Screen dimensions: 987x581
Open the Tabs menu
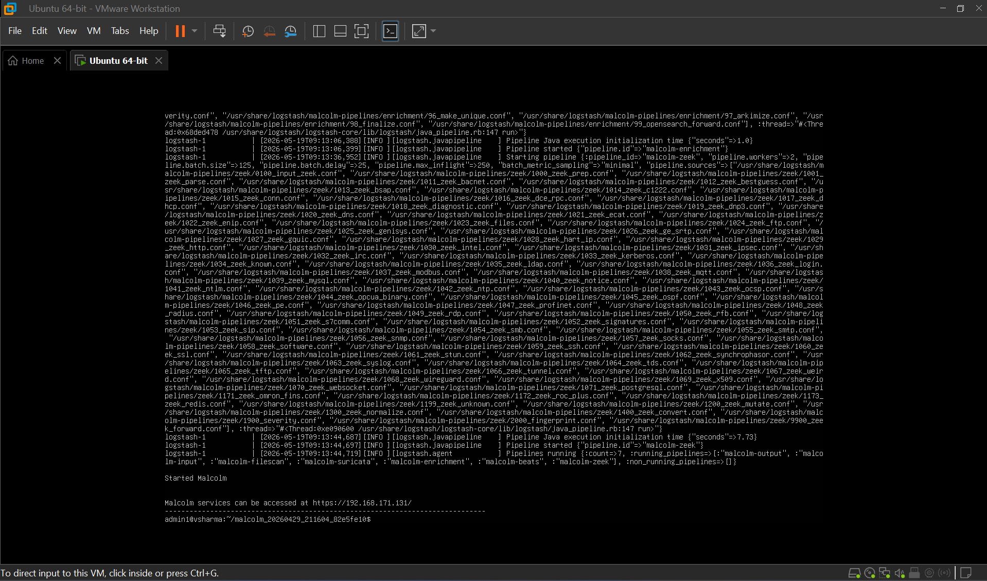[x=120, y=31]
